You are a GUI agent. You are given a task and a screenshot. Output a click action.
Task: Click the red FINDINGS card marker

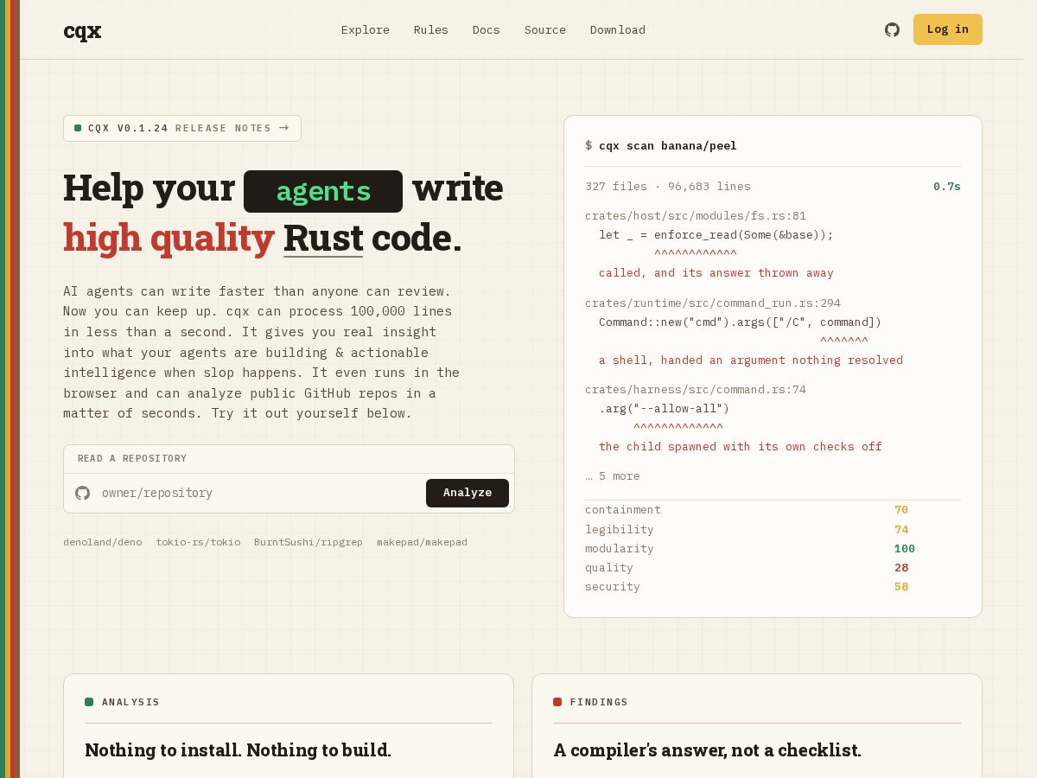click(x=557, y=702)
